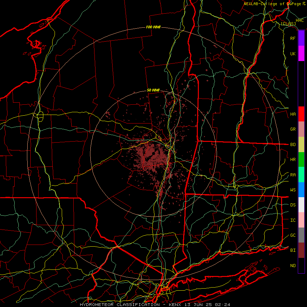307x307 pixels.
Task: Click the 100 NMI range ring label
Action: (x=153, y=27)
